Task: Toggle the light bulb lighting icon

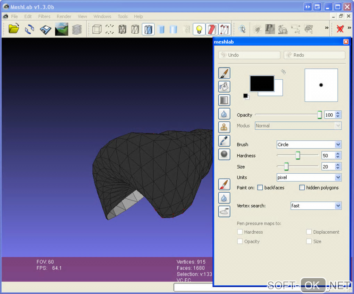Action: pos(199,29)
